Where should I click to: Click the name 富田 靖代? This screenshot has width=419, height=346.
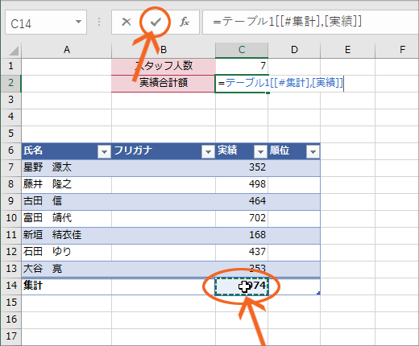point(48,218)
